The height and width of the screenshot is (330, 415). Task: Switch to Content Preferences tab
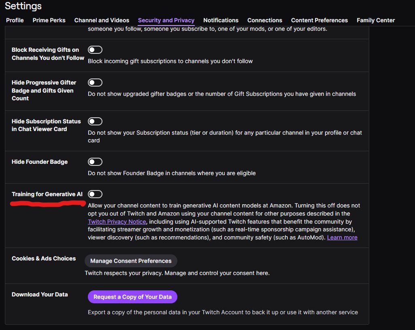coord(319,20)
